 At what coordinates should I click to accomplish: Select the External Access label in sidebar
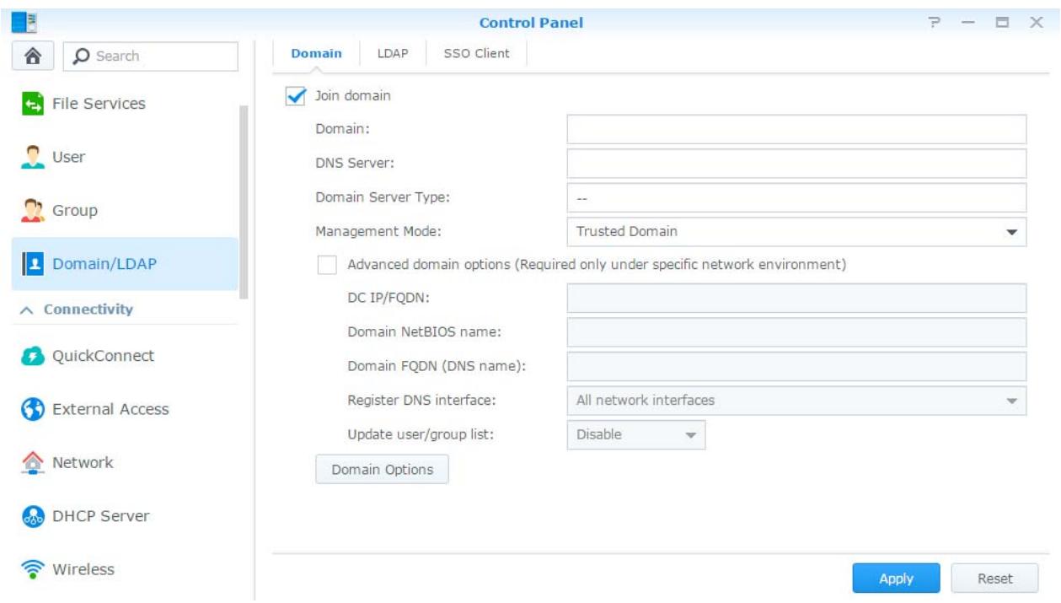(x=111, y=409)
